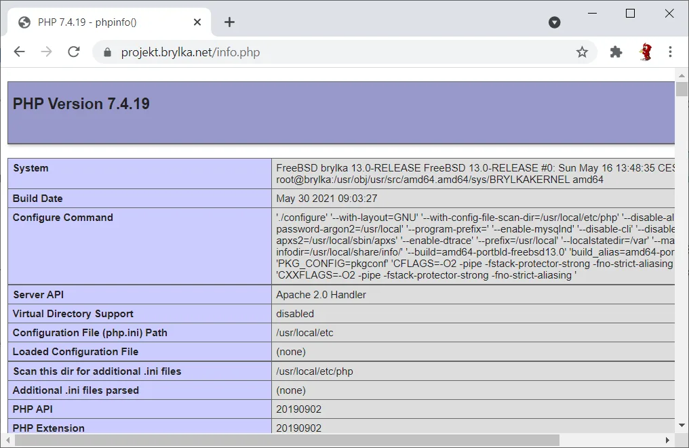This screenshot has width=689, height=448.
Task: Click the vertical scrollbar thumb
Action: pos(682,89)
